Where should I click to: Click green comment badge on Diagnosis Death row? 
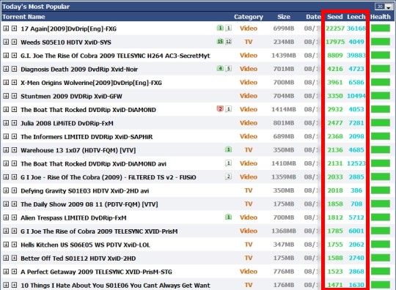pos(220,68)
